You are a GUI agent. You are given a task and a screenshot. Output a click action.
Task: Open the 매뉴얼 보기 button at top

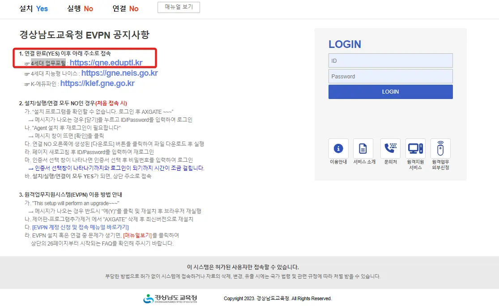pos(179,7)
